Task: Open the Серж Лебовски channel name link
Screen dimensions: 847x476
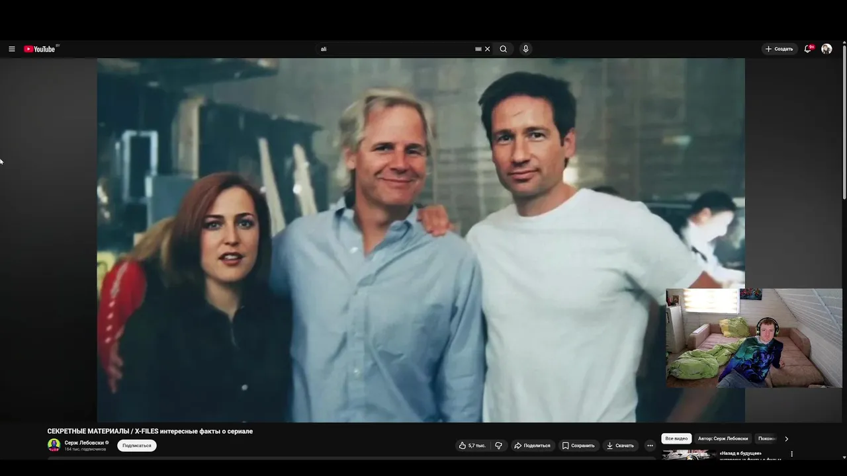Action: (84, 442)
